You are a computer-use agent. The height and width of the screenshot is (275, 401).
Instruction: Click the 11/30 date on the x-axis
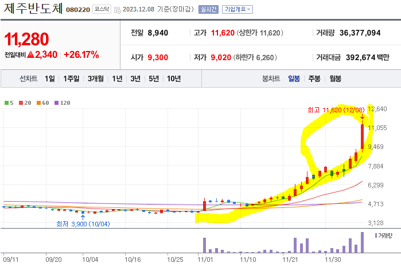point(333,260)
